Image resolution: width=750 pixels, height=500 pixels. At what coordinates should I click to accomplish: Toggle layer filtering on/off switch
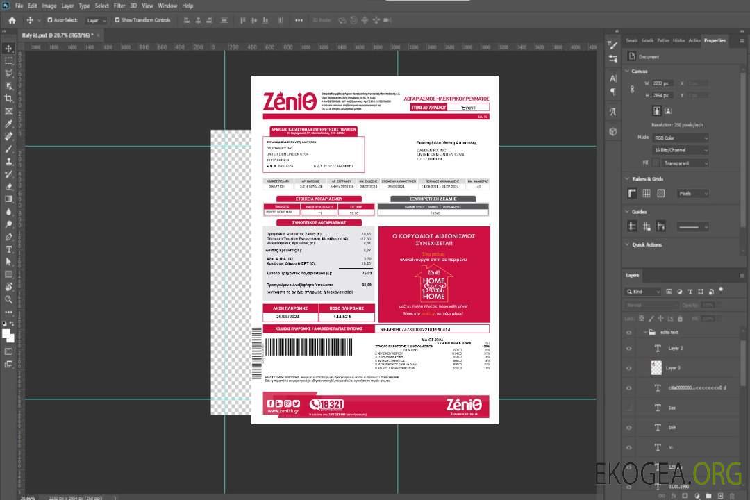(721, 290)
